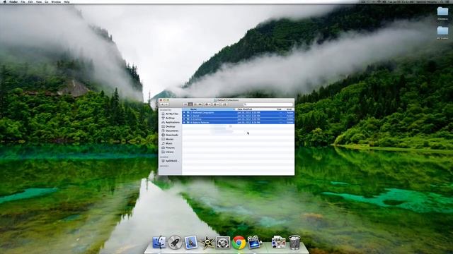The width and height of the screenshot is (453, 254).
Task: Click the Finder icon in the Dock
Action: (159, 242)
